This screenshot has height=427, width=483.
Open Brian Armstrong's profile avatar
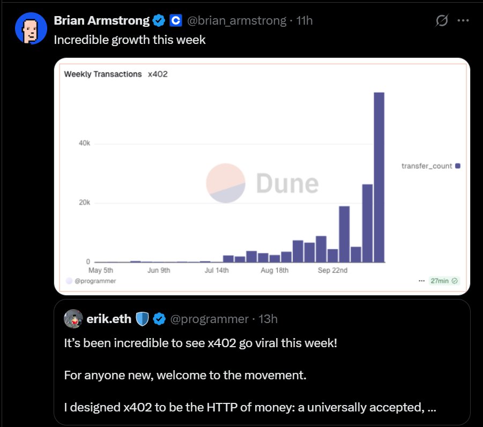point(31,28)
